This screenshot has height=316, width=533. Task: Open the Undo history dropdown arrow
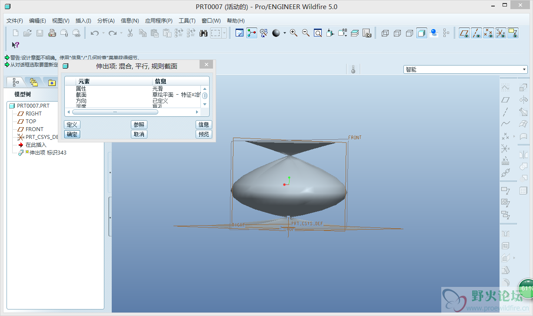(103, 33)
